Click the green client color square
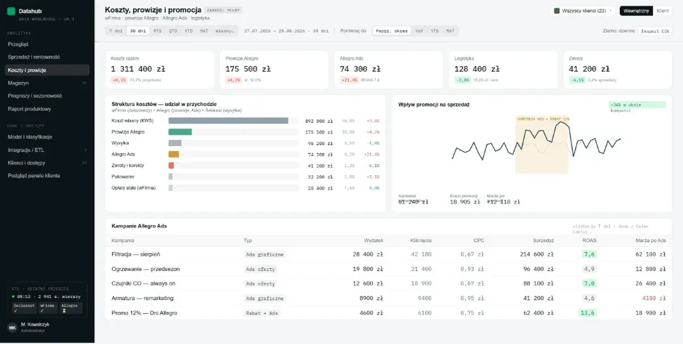The image size is (683, 344). [x=557, y=10]
